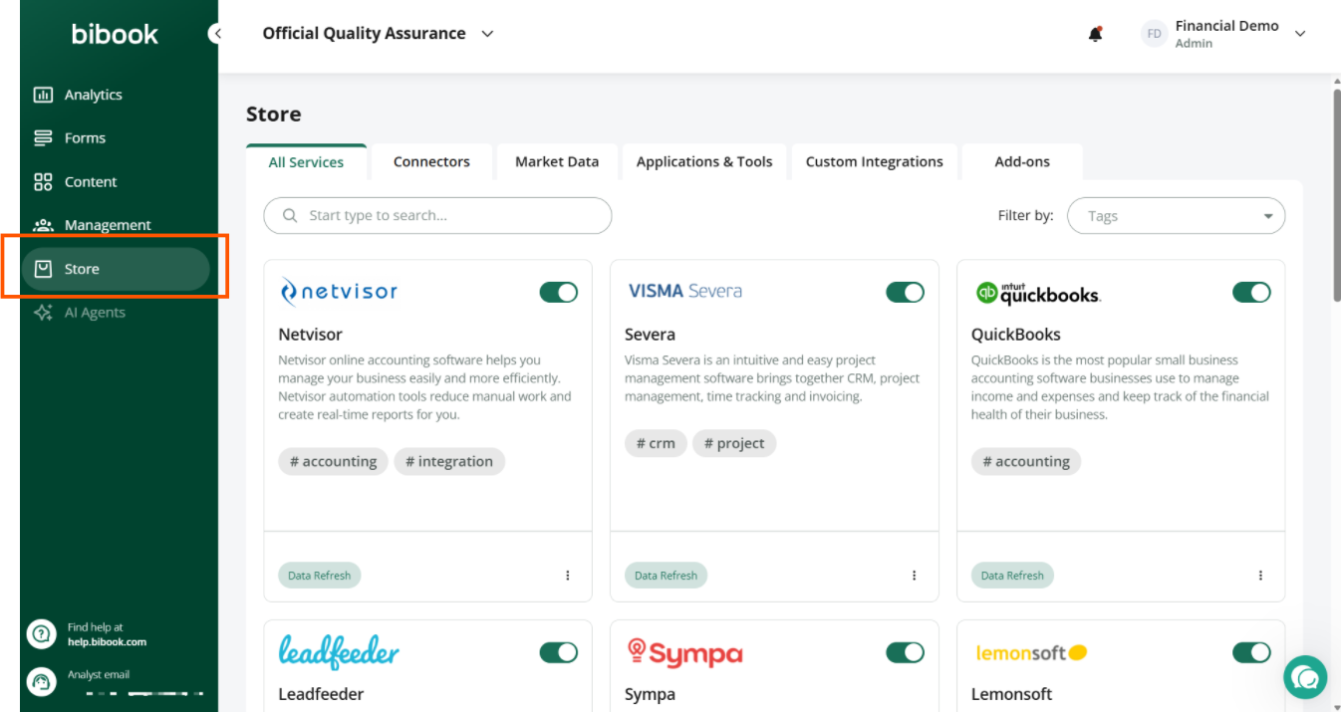Open the Tags filter dropdown
The height and width of the screenshot is (712, 1341).
coord(1176,216)
